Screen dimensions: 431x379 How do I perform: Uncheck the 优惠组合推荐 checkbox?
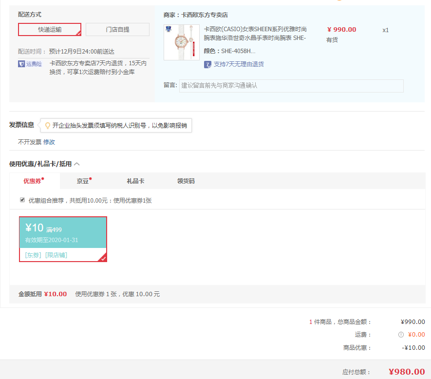click(x=22, y=200)
